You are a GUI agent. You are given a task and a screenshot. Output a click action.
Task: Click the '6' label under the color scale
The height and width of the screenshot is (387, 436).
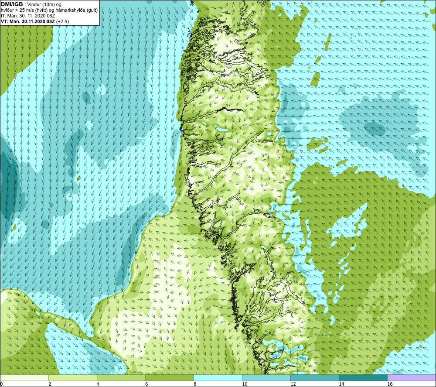pos(146,384)
